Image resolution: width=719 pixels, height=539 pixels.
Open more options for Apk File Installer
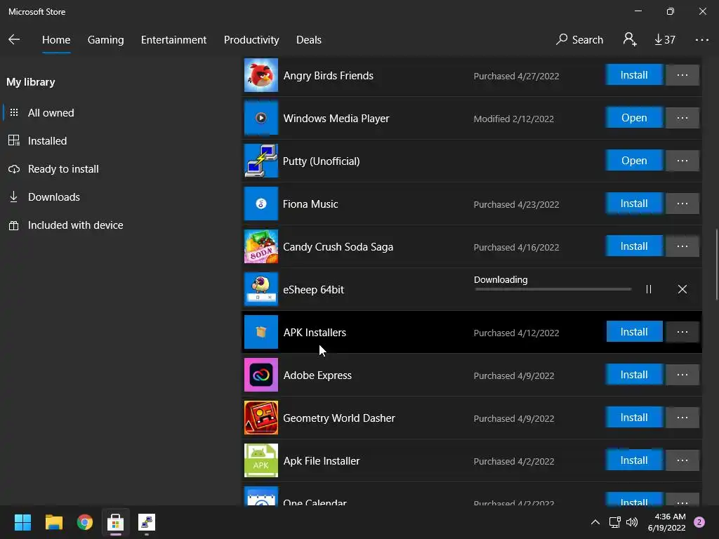point(682,460)
